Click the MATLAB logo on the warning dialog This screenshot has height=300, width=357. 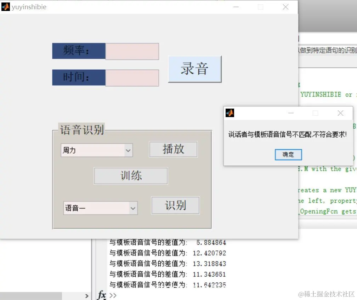coord(229,113)
